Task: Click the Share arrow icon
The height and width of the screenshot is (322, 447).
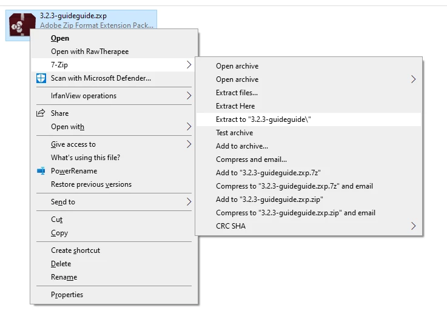Action: click(x=41, y=113)
